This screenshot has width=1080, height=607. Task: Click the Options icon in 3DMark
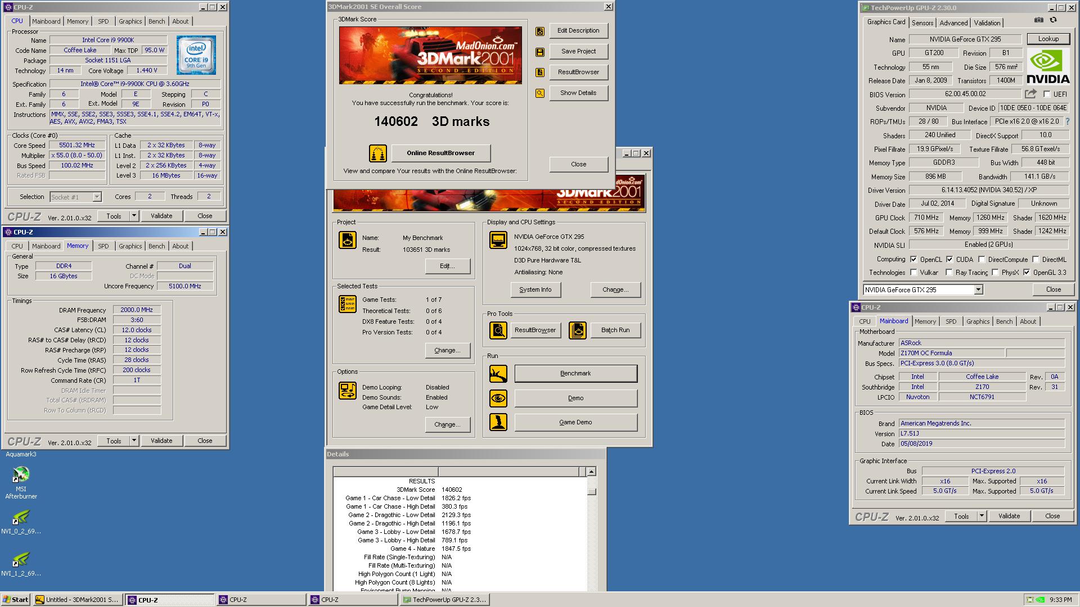coord(348,391)
